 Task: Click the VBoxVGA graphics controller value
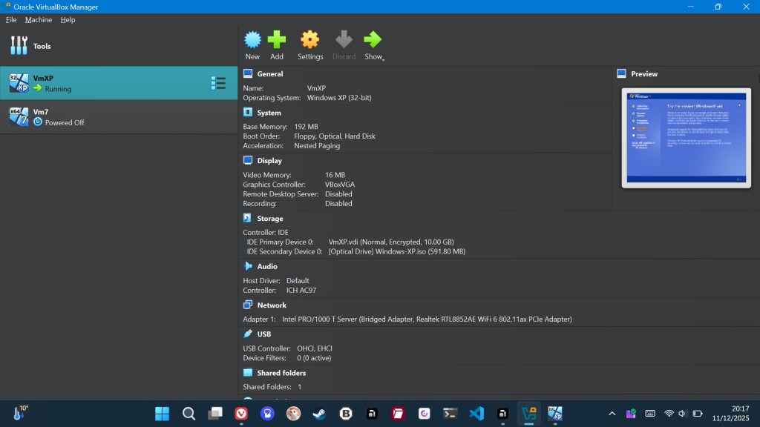click(340, 185)
